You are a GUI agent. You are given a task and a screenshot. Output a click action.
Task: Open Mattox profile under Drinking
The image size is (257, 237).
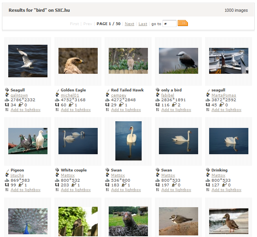tap(218, 175)
